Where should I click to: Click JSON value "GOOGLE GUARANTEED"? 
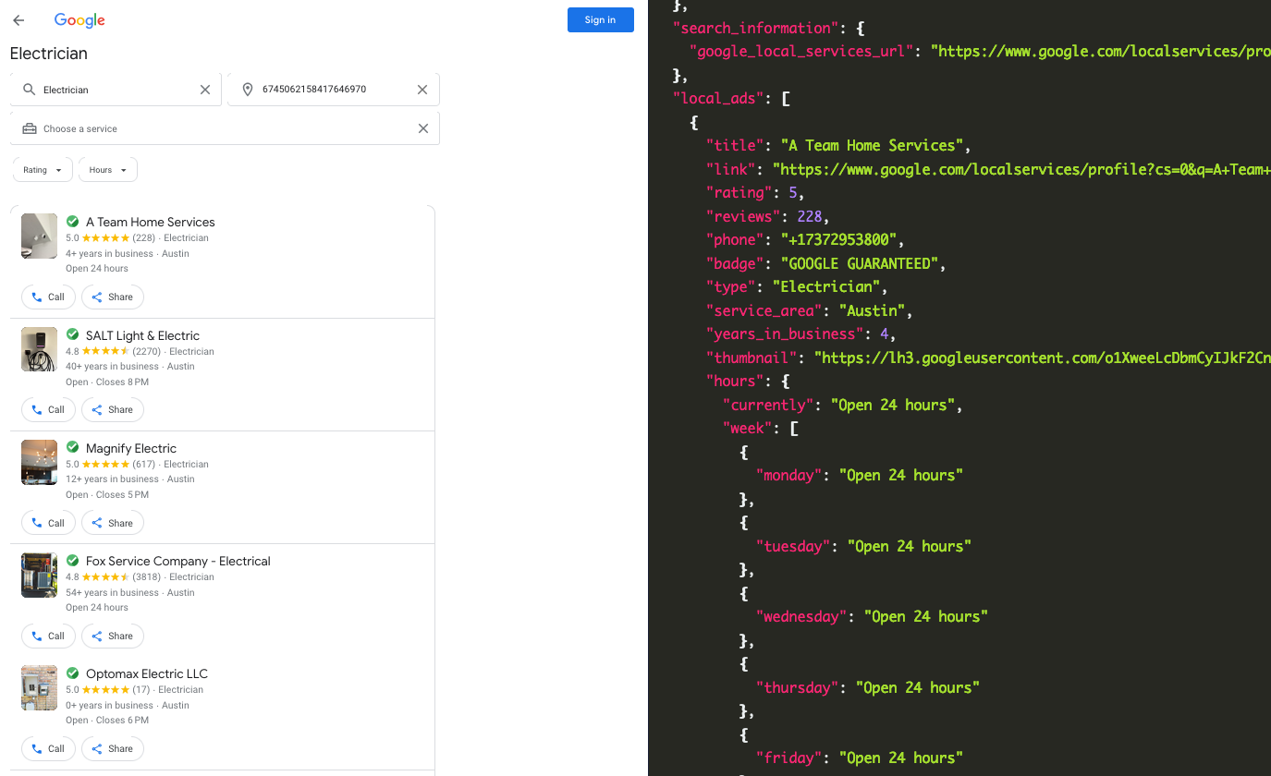click(861, 263)
